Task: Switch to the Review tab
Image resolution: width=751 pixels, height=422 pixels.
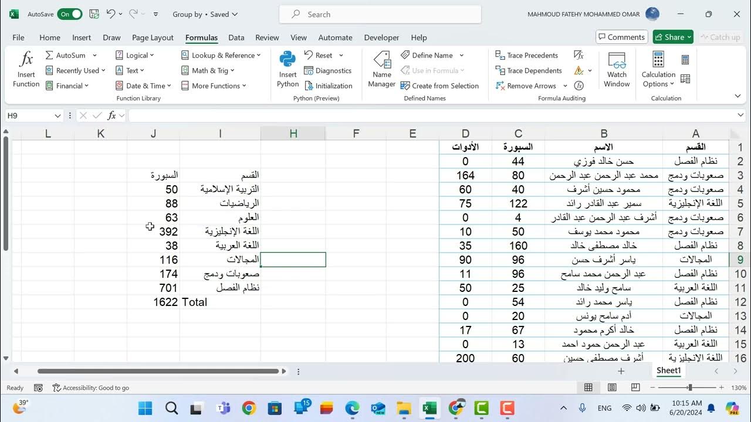Action: coord(267,38)
